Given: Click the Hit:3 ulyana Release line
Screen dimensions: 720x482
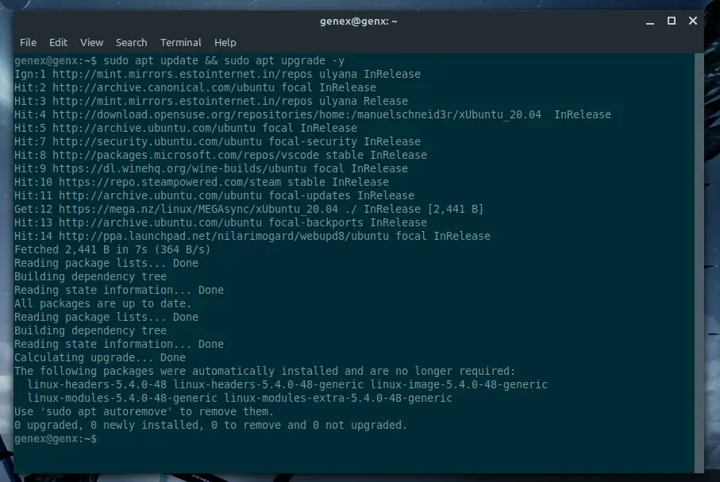Looking at the screenshot, I should pos(211,101).
